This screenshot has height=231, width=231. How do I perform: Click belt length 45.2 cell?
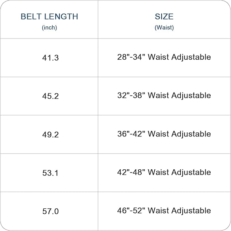50,96
